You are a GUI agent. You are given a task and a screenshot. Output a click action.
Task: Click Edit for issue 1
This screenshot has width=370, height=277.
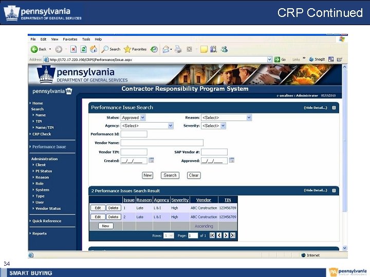[x=98, y=208]
